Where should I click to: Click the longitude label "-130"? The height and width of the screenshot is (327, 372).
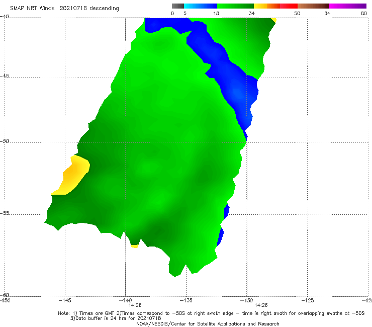pos(246,300)
